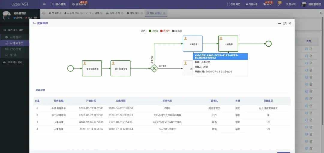Click the 审批时间 2020-07-13 21:54:36 tooltip line
This screenshot has width=324, height=153.
[214, 72]
